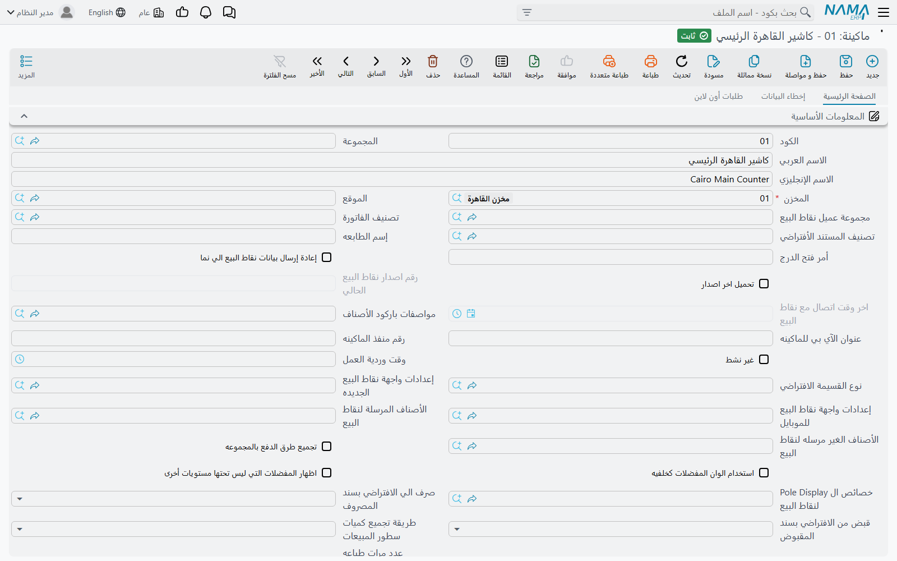The height and width of the screenshot is (561, 897).
Task: Go to Next record (التالي)
Action: [x=346, y=61]
